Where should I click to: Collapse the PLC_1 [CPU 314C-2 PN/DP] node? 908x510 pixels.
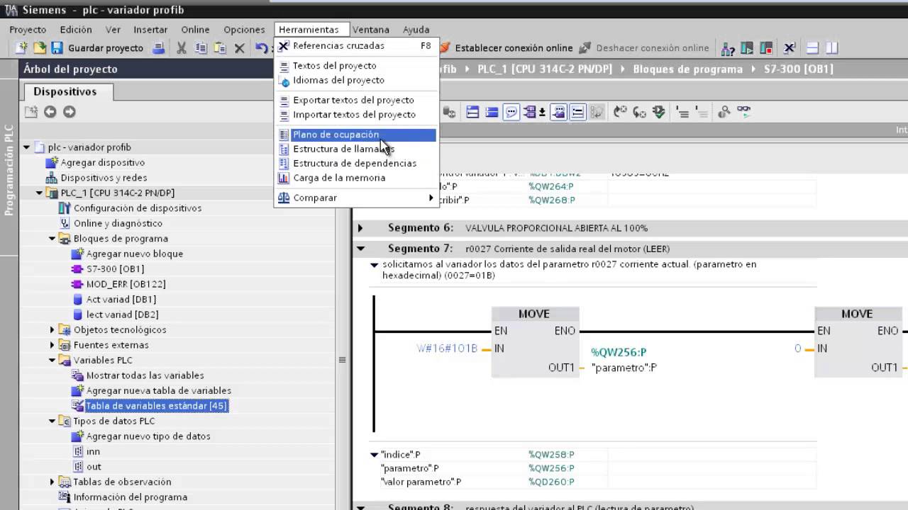pyautogui.click(x=39, y=193)
